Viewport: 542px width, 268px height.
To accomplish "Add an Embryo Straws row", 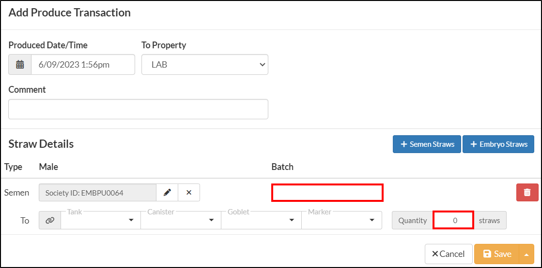I will (498, 144).
